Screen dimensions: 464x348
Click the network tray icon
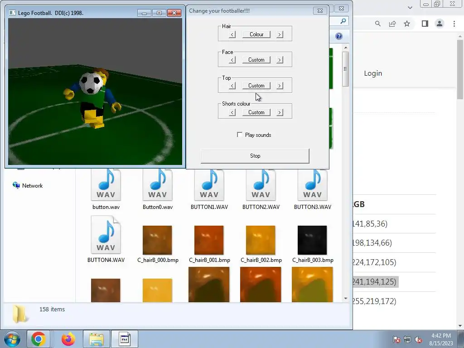point(407,339)
